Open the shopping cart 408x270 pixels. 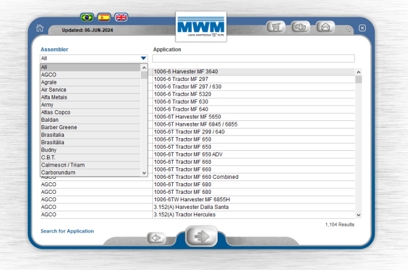click(x=276, y=27)
